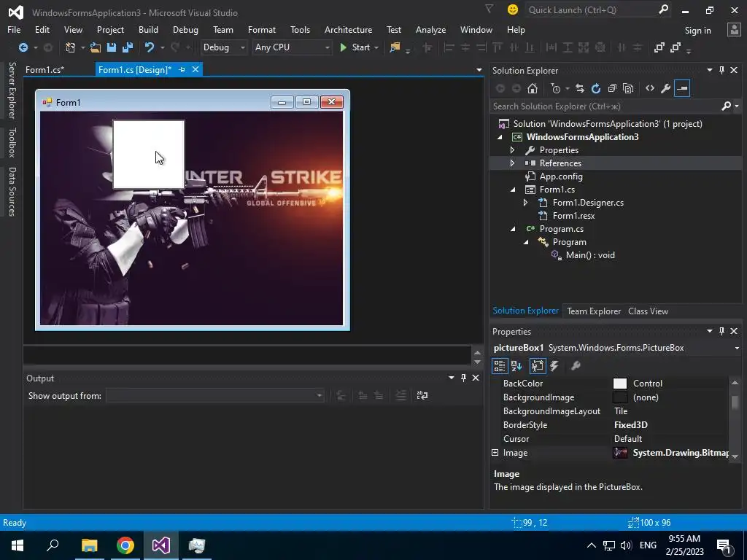
Task: Click the Save floppy-disk icon
Action: 112,47
